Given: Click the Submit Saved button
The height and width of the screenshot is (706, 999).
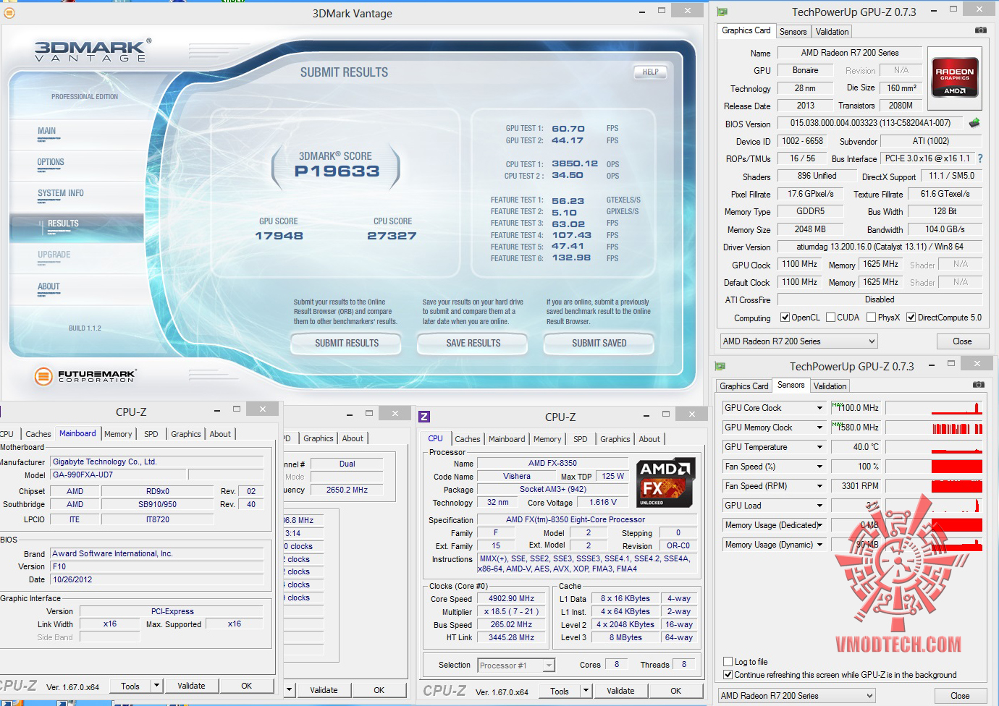Looking at the screenshot, I should [599, 343].
